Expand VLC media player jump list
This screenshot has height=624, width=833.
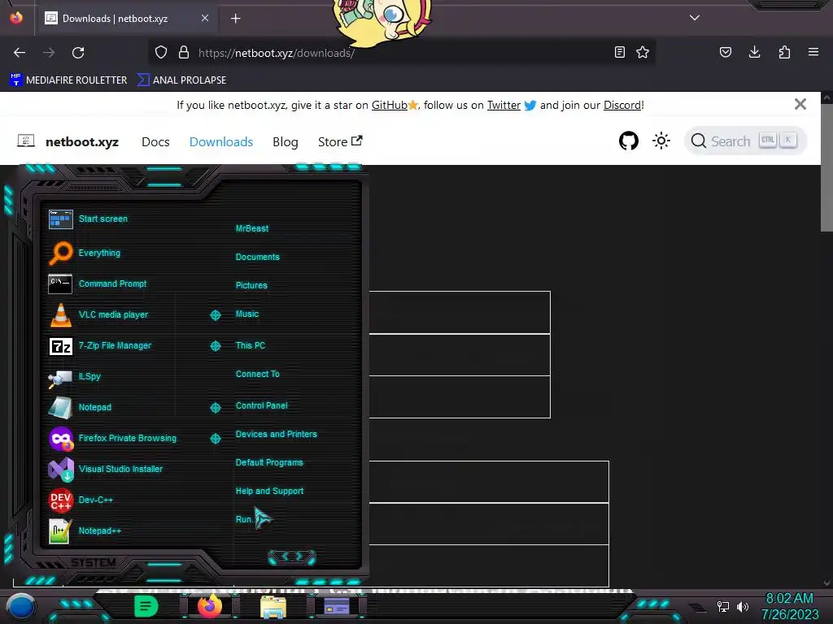(215, 314)
